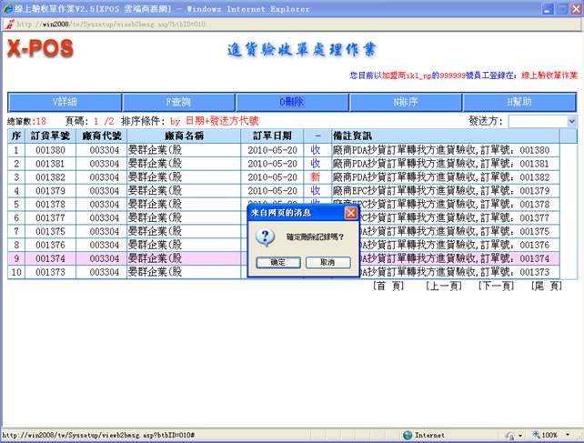Screen dimensions: 584x443
Task: Click the 訂單日期 column header
Action: click(271, 136)
